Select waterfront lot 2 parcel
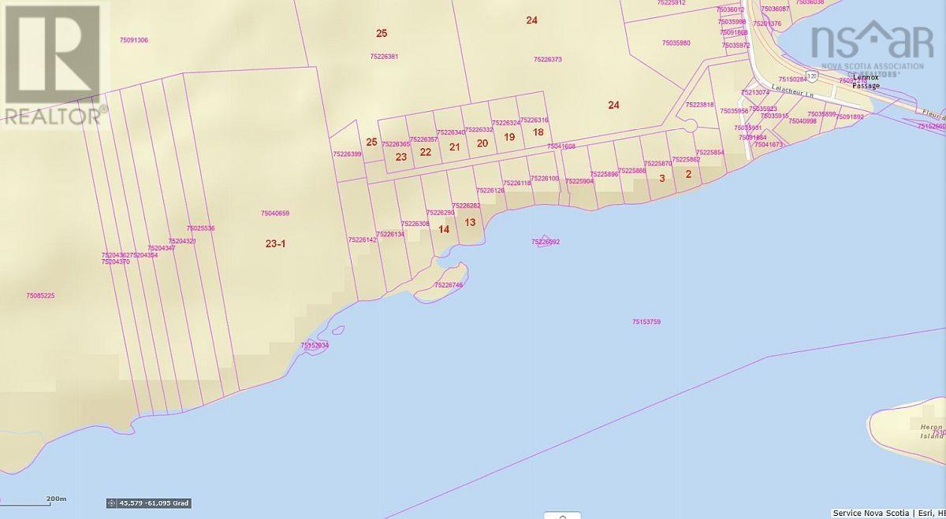This screenshot has width=946, height=519. 688,173
